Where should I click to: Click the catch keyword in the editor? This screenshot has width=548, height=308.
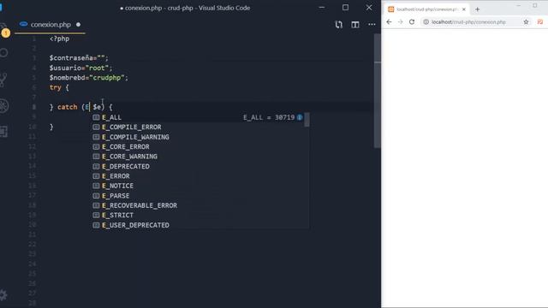[67, 107]
